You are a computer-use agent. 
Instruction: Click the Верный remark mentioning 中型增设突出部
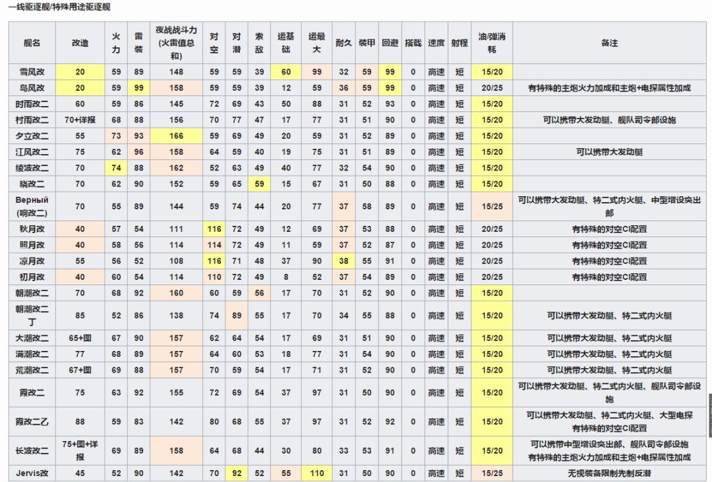click(x=609, y=206)
